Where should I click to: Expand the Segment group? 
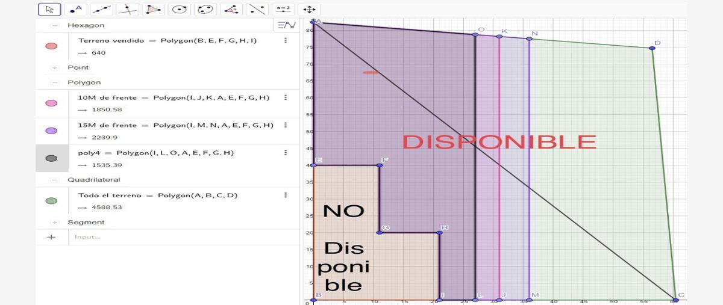tap(55, 222)
